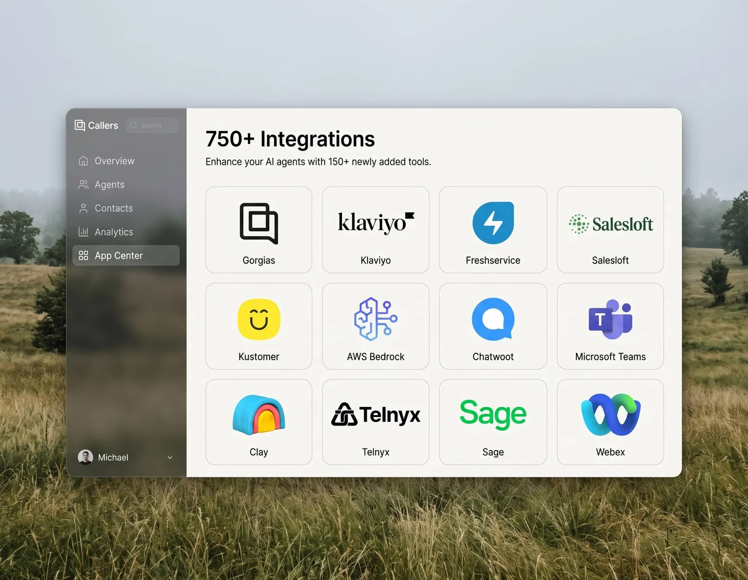This screenshot has width=748, height=580.
Task: Open the Kustomer yellow smiley icon
Action: pyautogui.click(x=259, y=319)
